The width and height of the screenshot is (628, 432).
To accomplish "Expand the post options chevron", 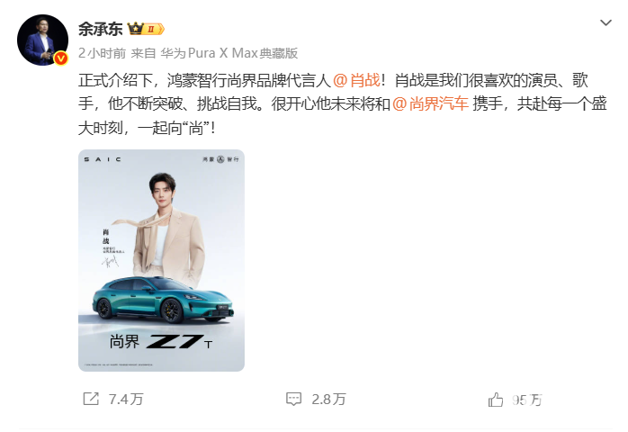I will pyautogui.click(x=606, y=22).
